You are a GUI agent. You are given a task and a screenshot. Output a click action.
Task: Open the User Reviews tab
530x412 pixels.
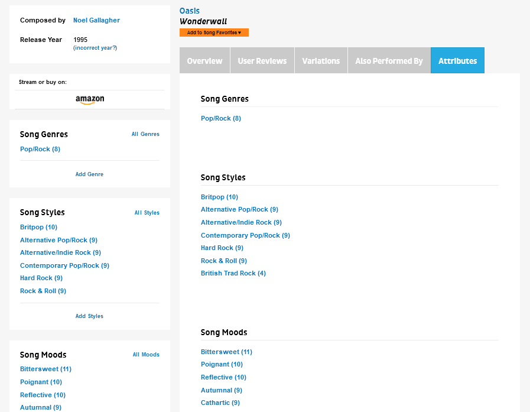(262, 61)
